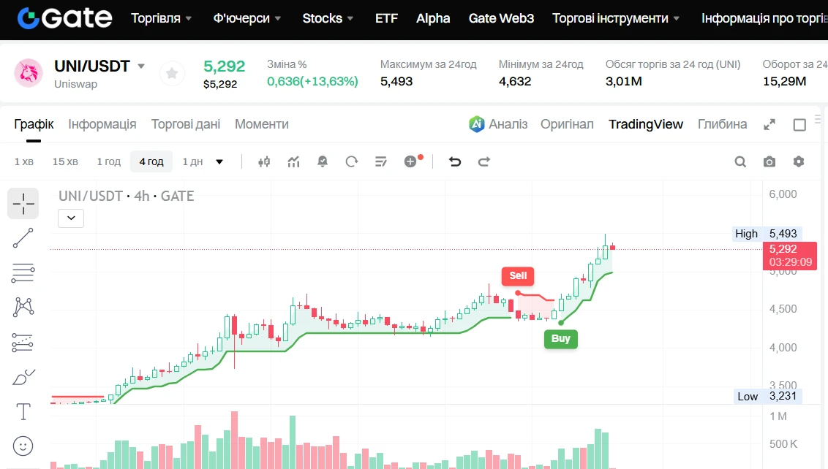Select the pattern drawing tool
This screenshot has height=469, width=828.
(23, 307)
